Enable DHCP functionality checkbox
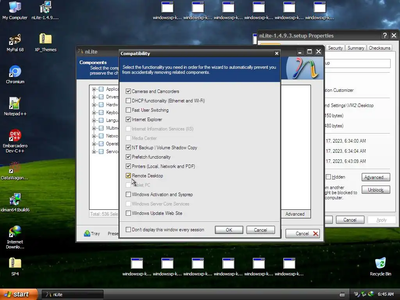 pos(128,101)
